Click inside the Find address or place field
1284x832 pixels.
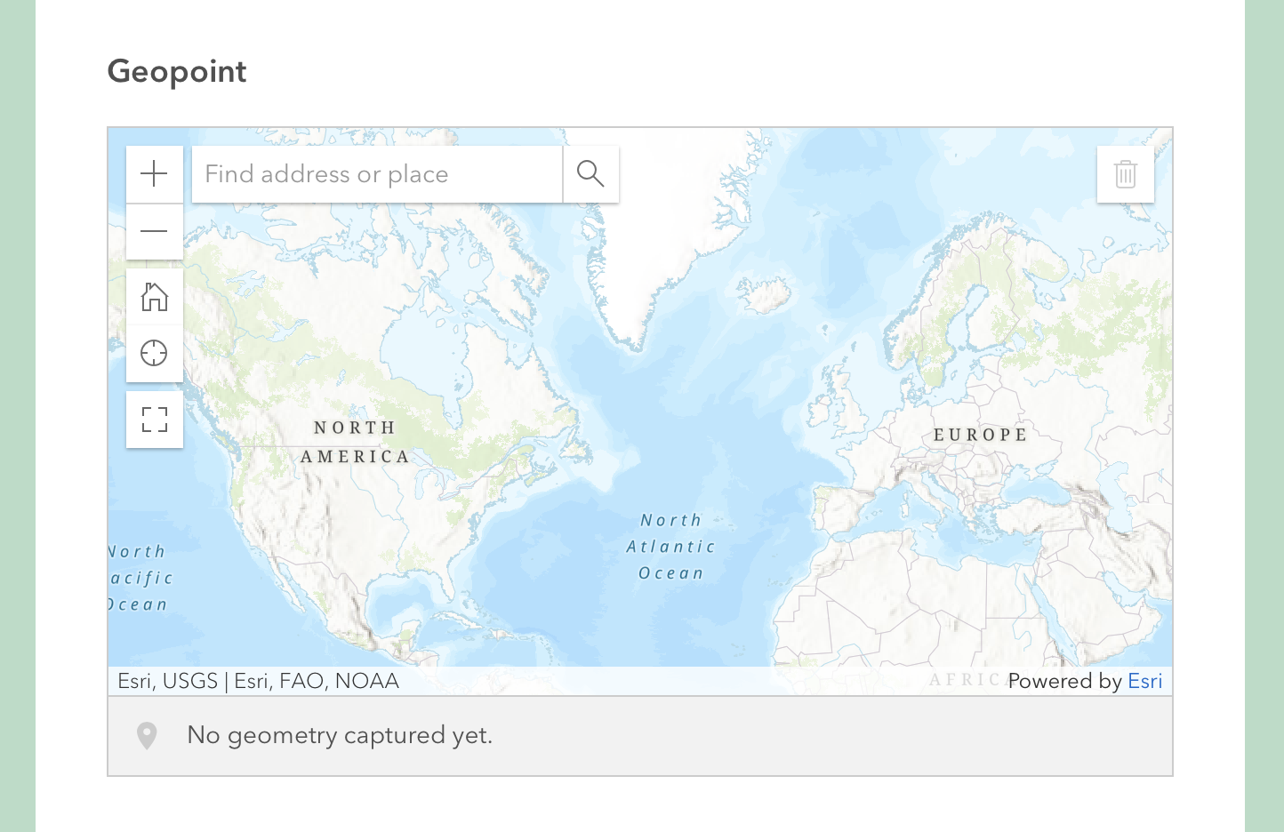tap(373, 173)
